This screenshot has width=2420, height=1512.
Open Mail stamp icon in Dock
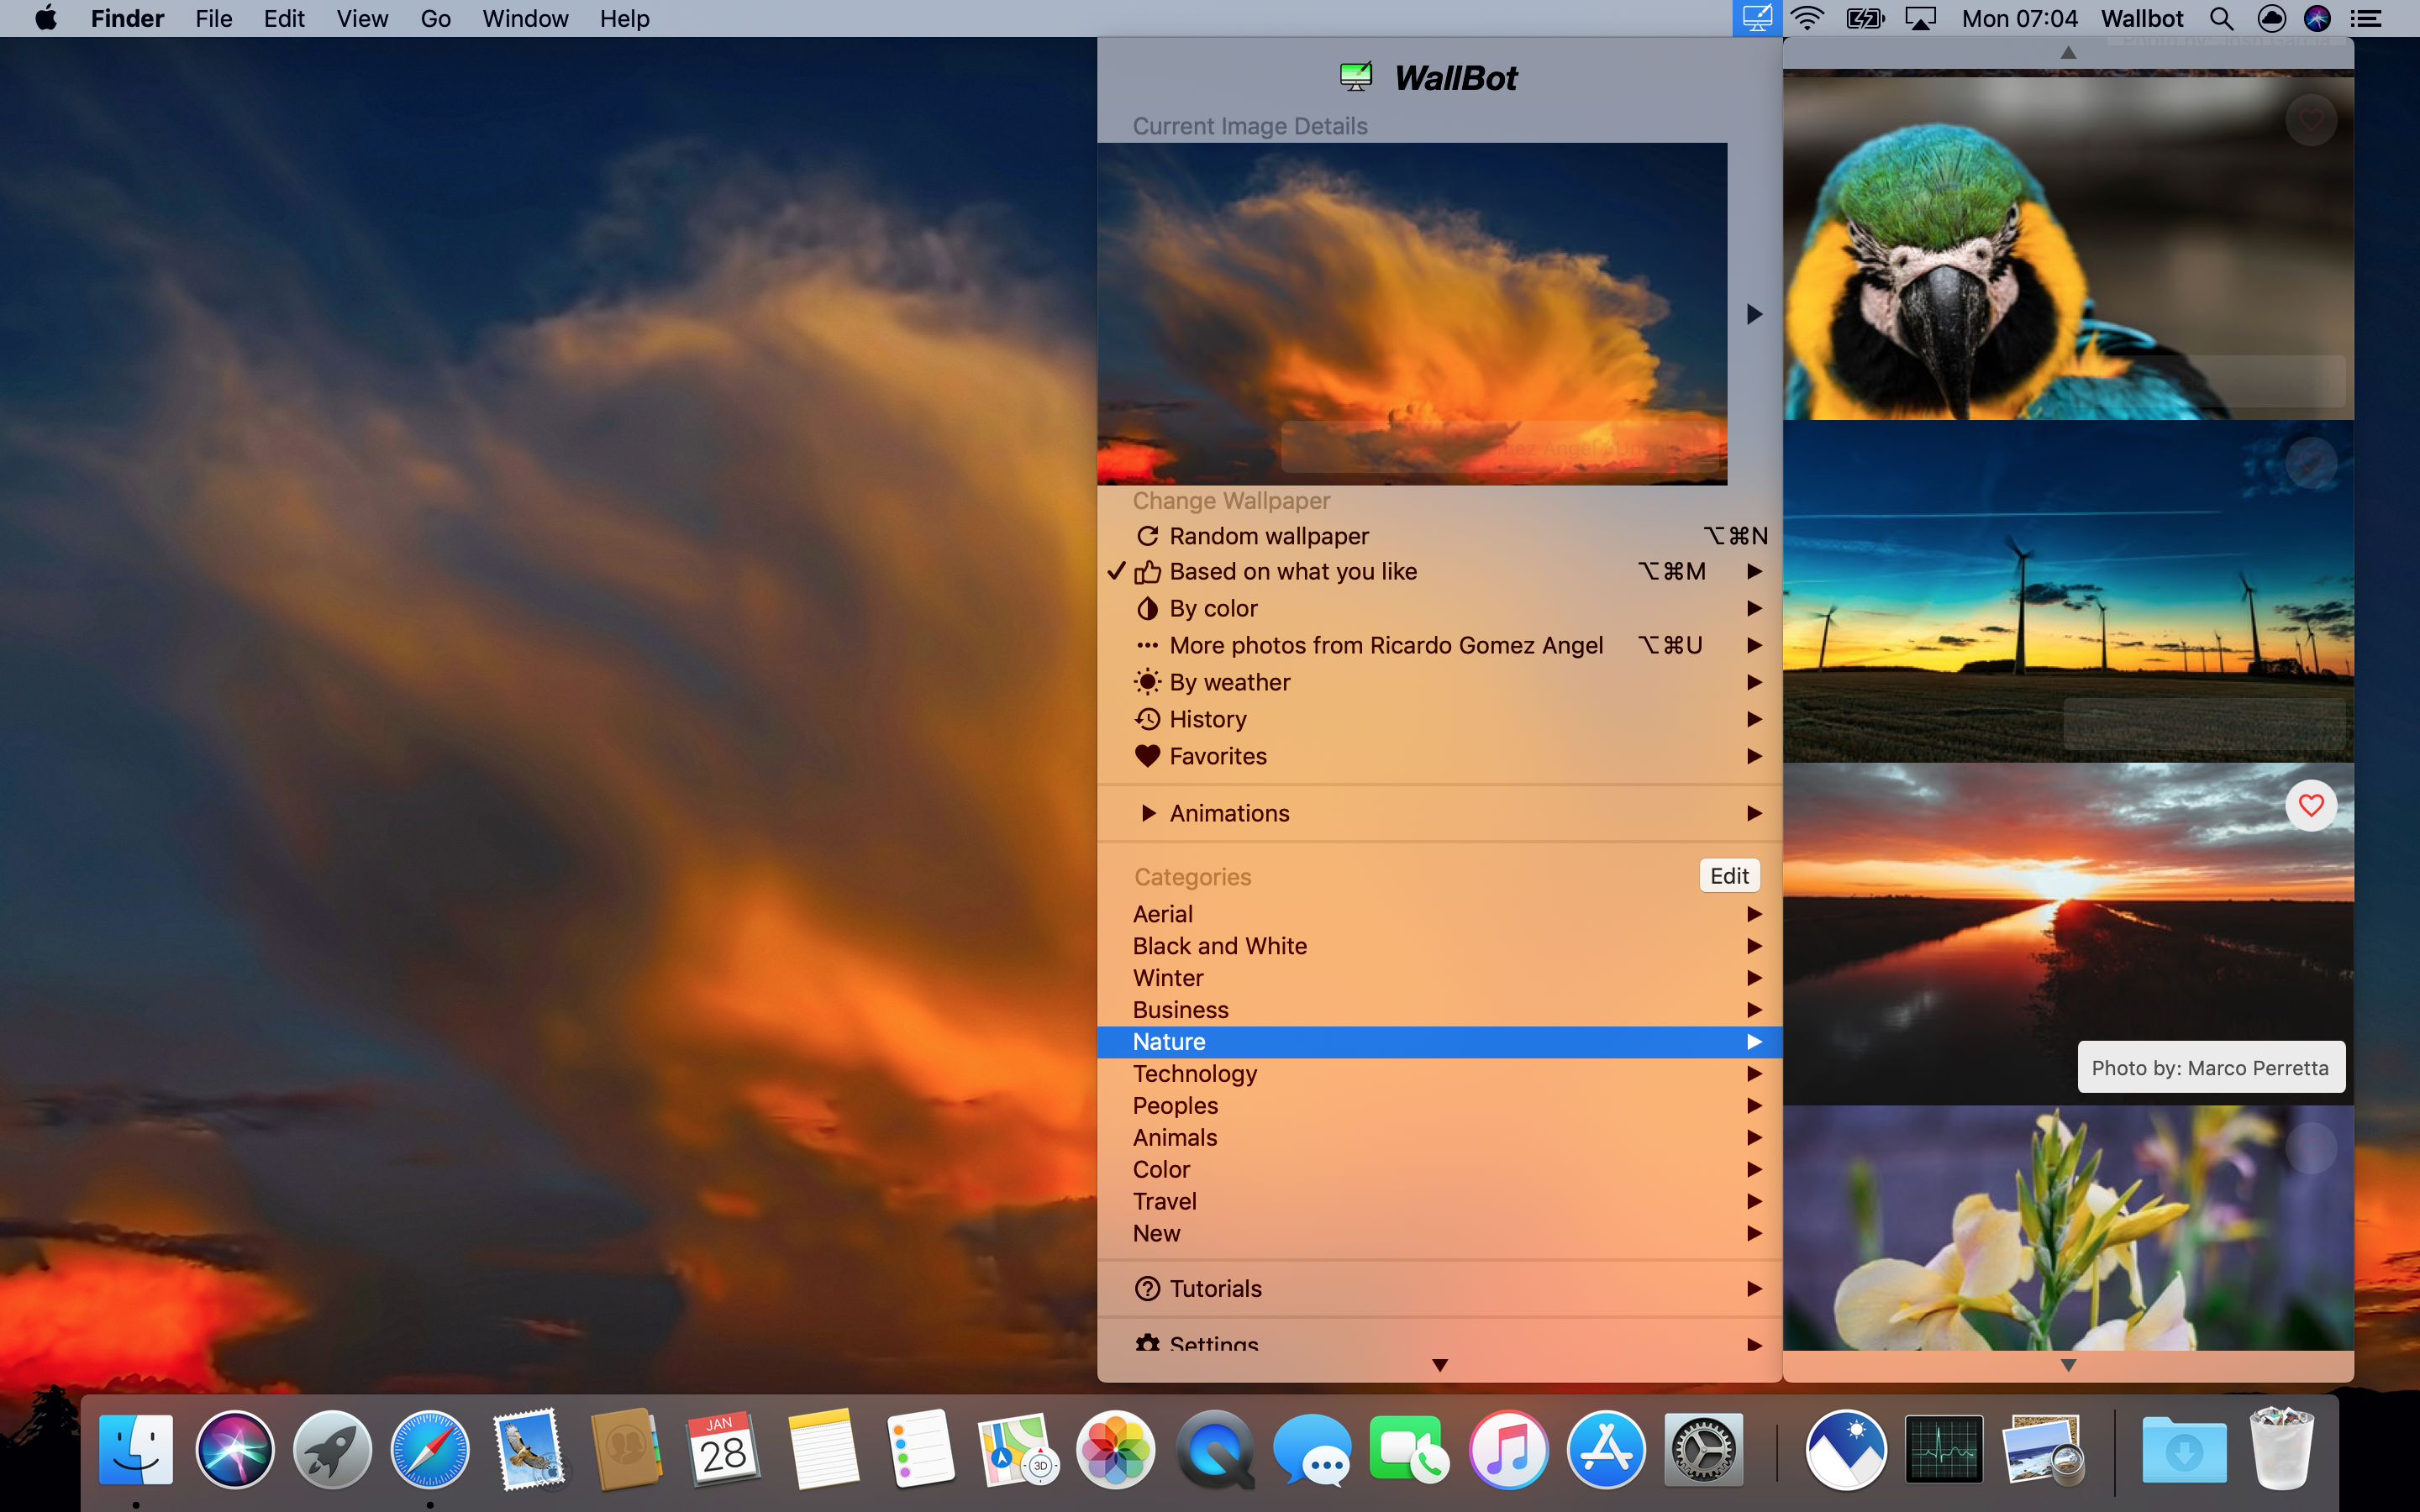click(528, 1449)
